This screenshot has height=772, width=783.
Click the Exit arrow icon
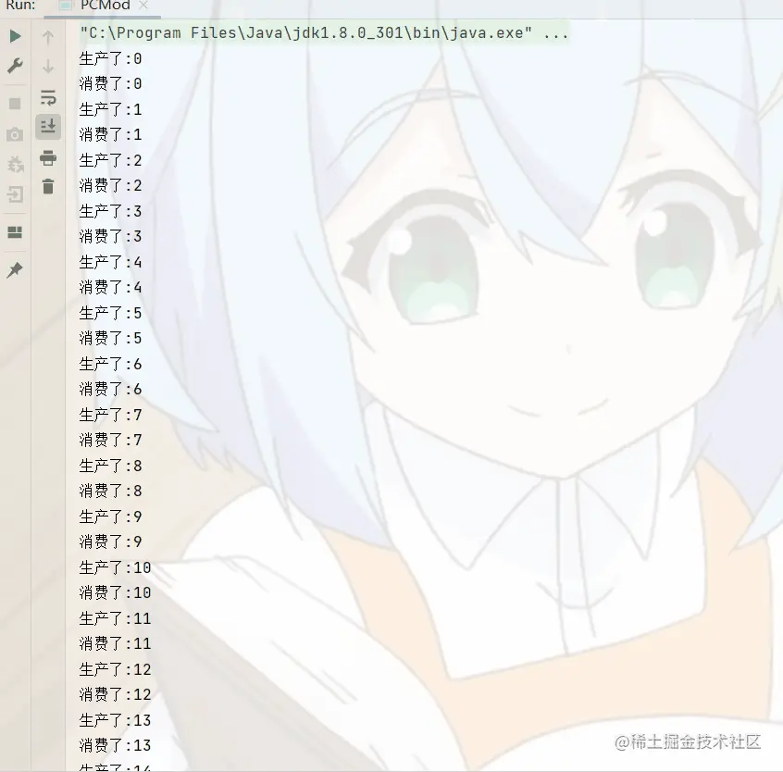pyautogui.click(x=16, y=193)
